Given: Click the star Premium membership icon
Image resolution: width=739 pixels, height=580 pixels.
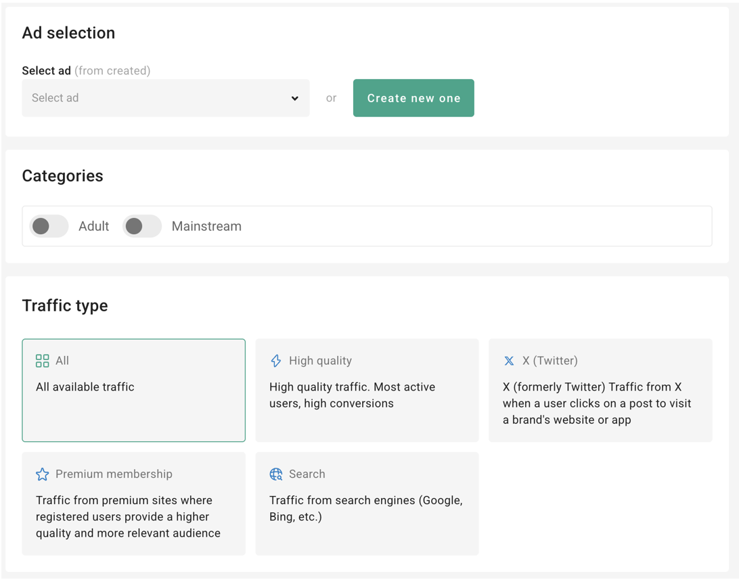Looking at the screenshot, I should [x=42, y=474].
